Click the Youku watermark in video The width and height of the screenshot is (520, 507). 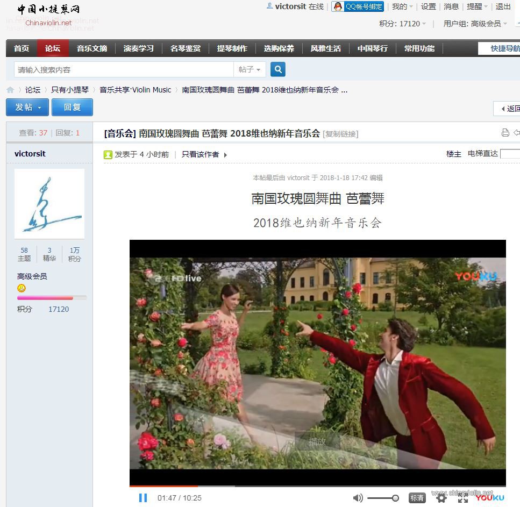(476, 276)
